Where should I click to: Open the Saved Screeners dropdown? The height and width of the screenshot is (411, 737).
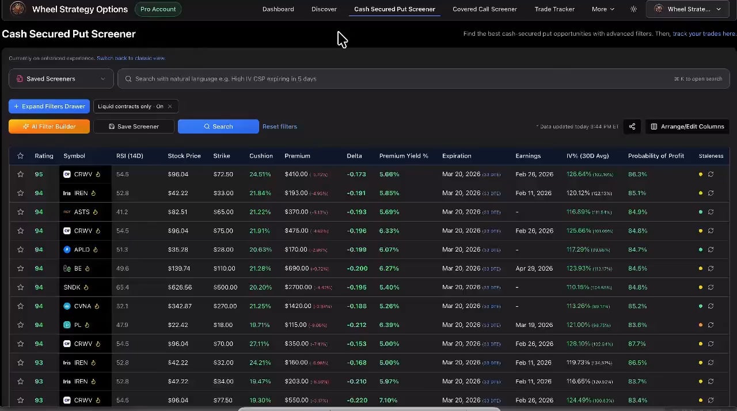point(61,79)
